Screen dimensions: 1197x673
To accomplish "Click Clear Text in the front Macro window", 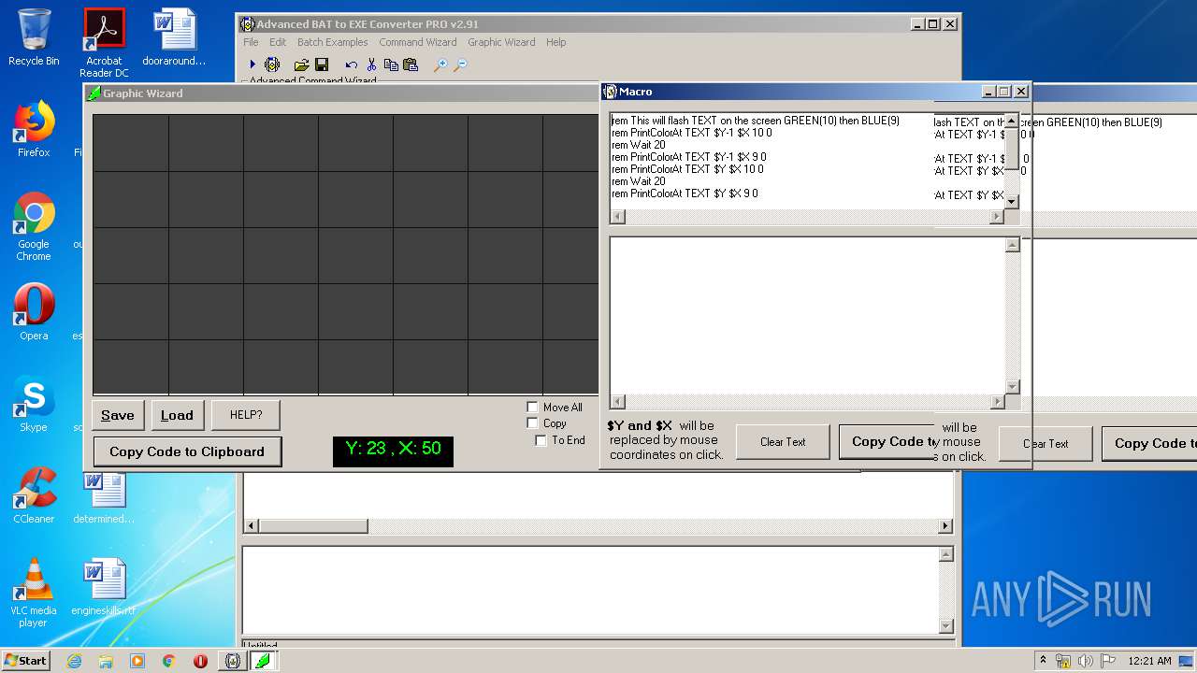I will [x=783, y=442].
